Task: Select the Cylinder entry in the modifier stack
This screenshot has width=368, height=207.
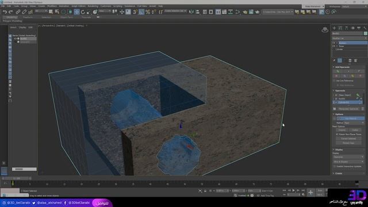Action: [x=339, y=49]
